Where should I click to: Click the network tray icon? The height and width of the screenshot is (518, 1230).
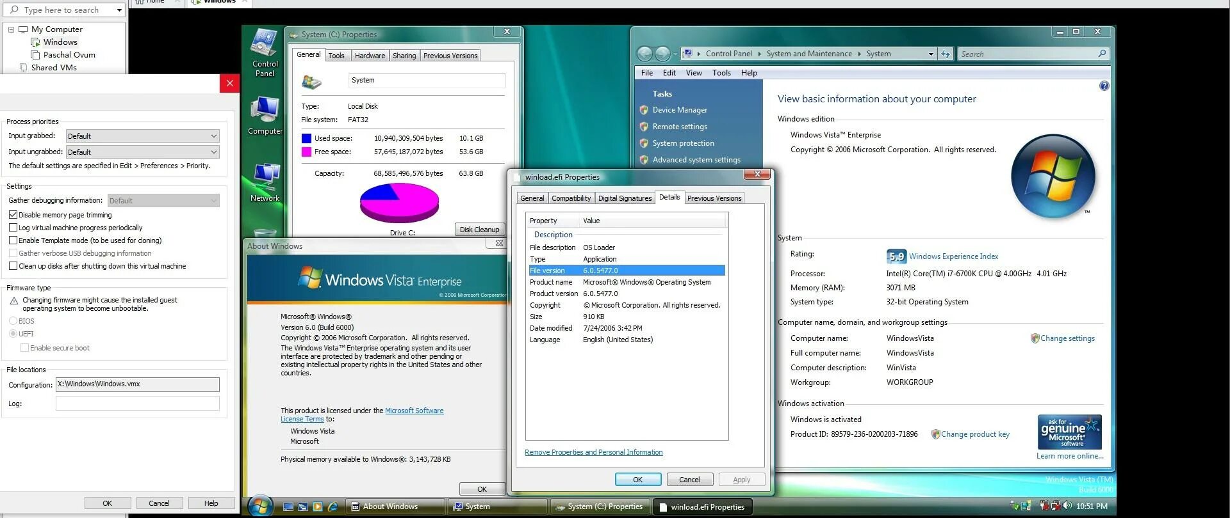[x=1055, y=506]
